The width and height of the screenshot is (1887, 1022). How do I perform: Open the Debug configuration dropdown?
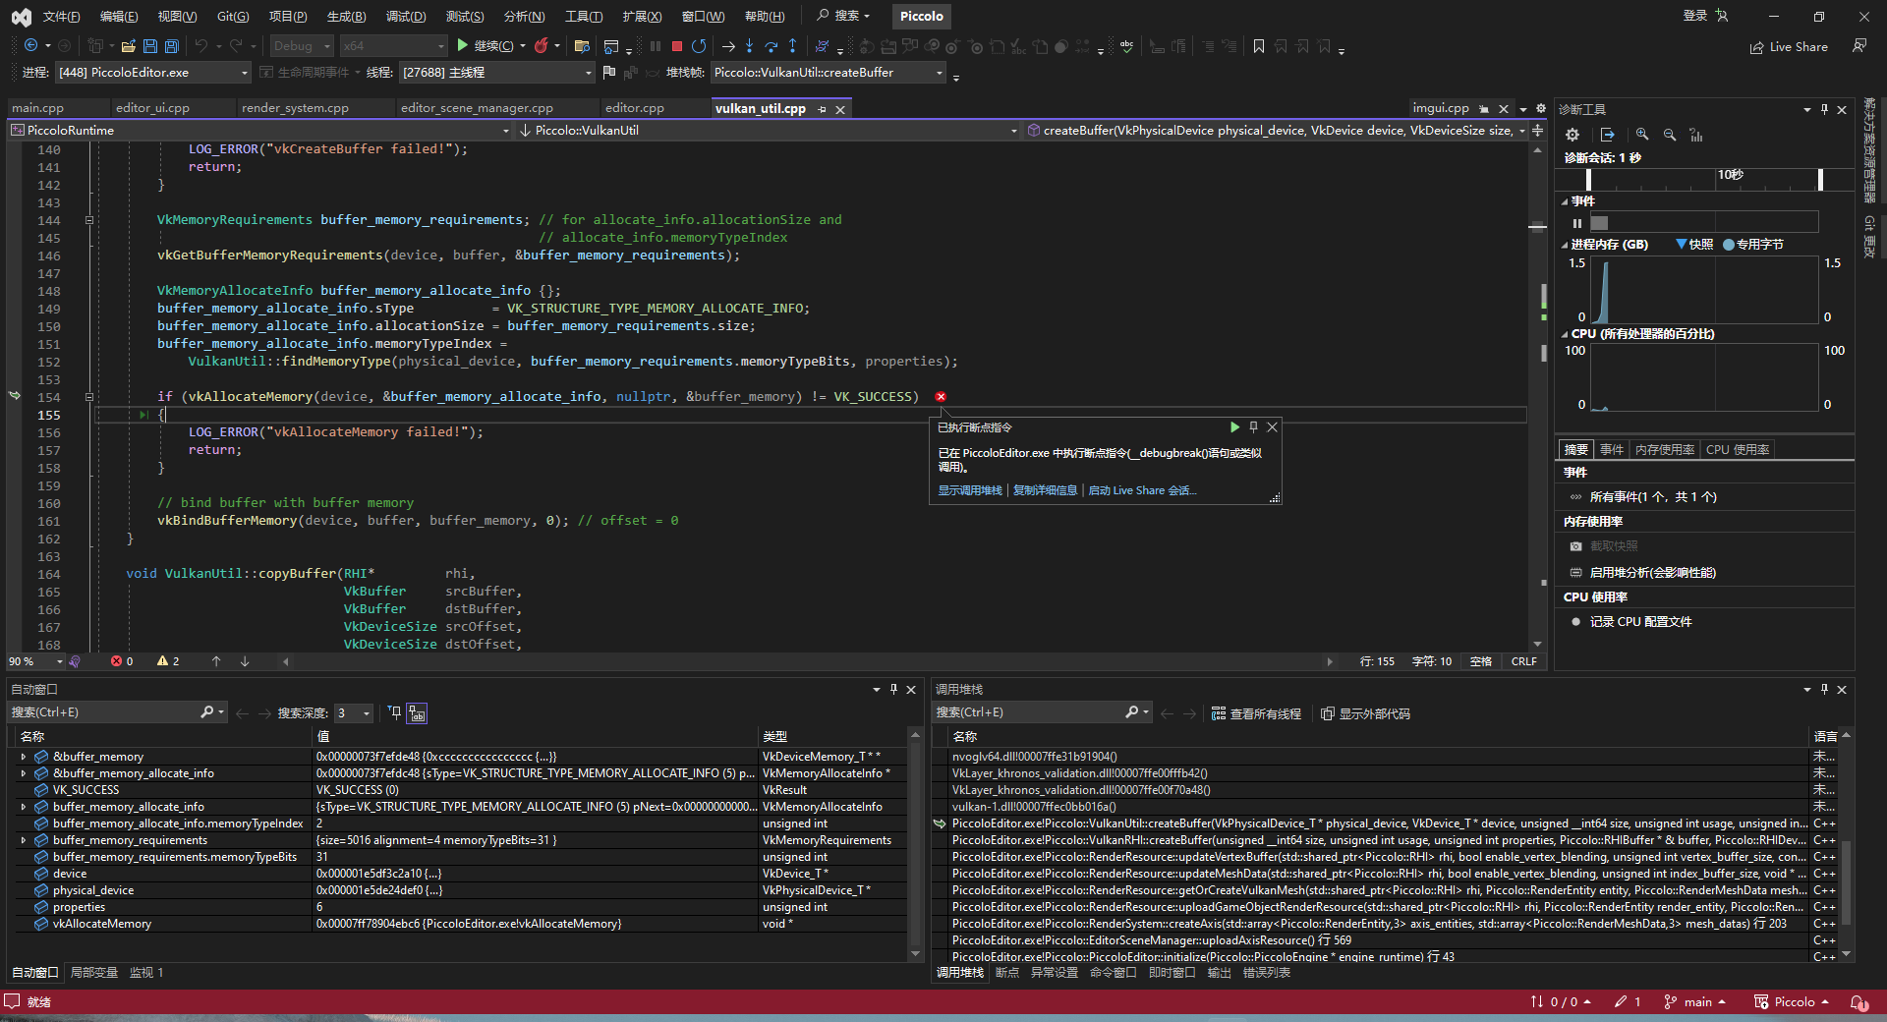(303, 46)
